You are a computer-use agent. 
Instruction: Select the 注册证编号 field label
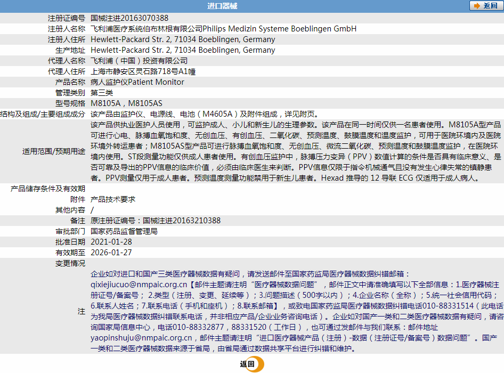coord(67,18)
